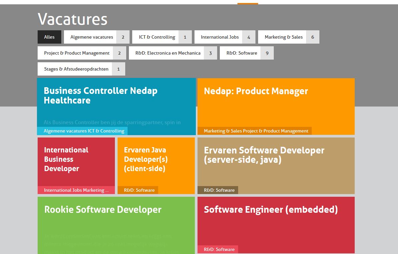Show International Jobs vacancies
Screen dimensions: 398x254
(224, 37)
